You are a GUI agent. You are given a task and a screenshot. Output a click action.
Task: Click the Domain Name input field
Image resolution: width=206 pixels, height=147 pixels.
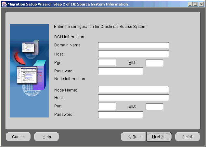point(134,45)
